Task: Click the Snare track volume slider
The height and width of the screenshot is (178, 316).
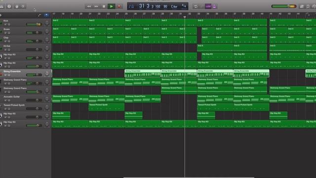Action: (x=34, y=33)
